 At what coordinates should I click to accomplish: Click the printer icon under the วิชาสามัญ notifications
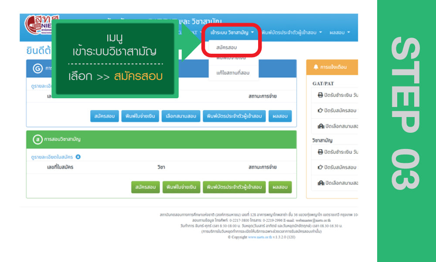click(x=320, y=152)
